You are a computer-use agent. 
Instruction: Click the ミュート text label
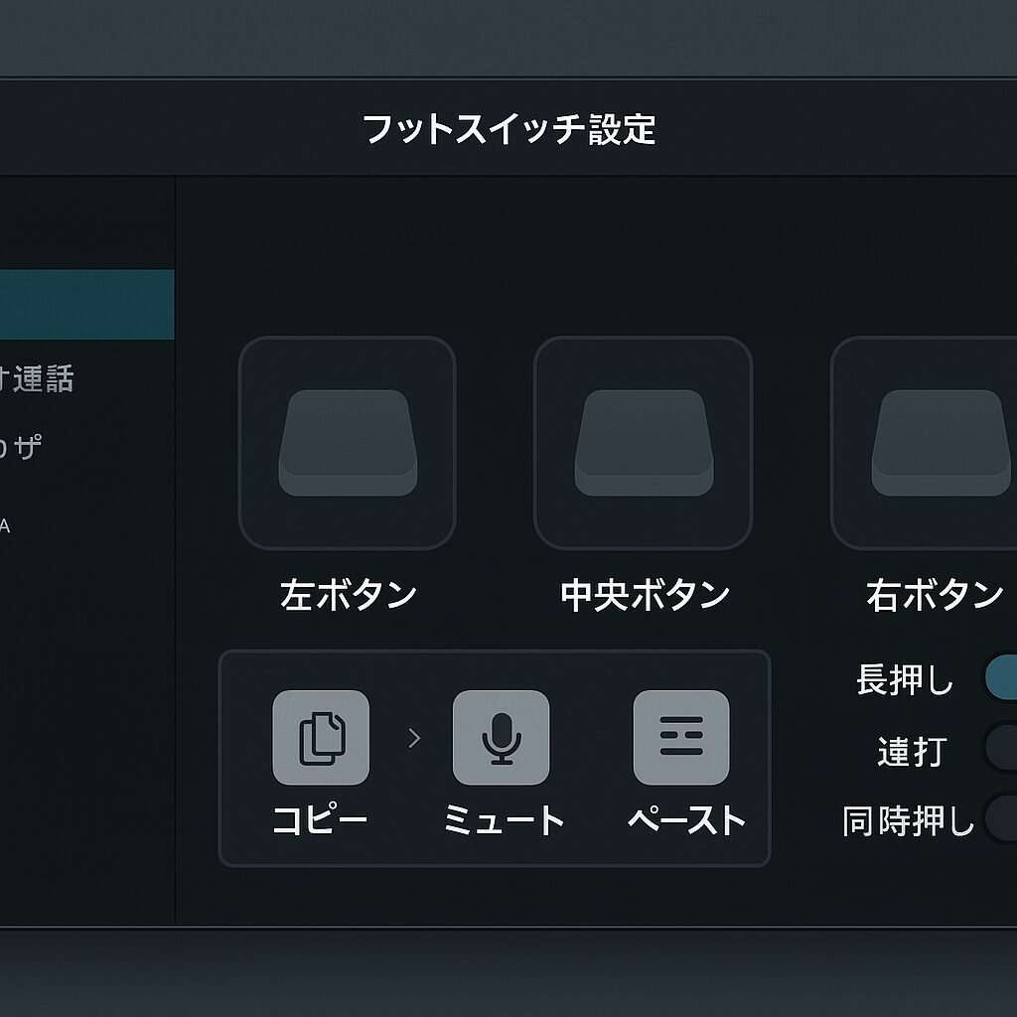(503, 820)
